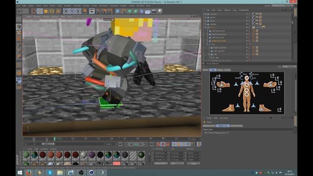Open the Tag dropdown in Visual Selector
The height and width of the screenshot is (176, 313).
tap(289, 66)
